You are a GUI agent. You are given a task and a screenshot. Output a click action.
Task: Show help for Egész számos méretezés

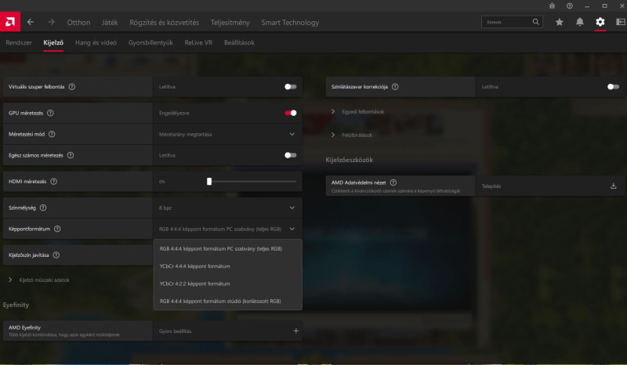[x=71, y=155]
